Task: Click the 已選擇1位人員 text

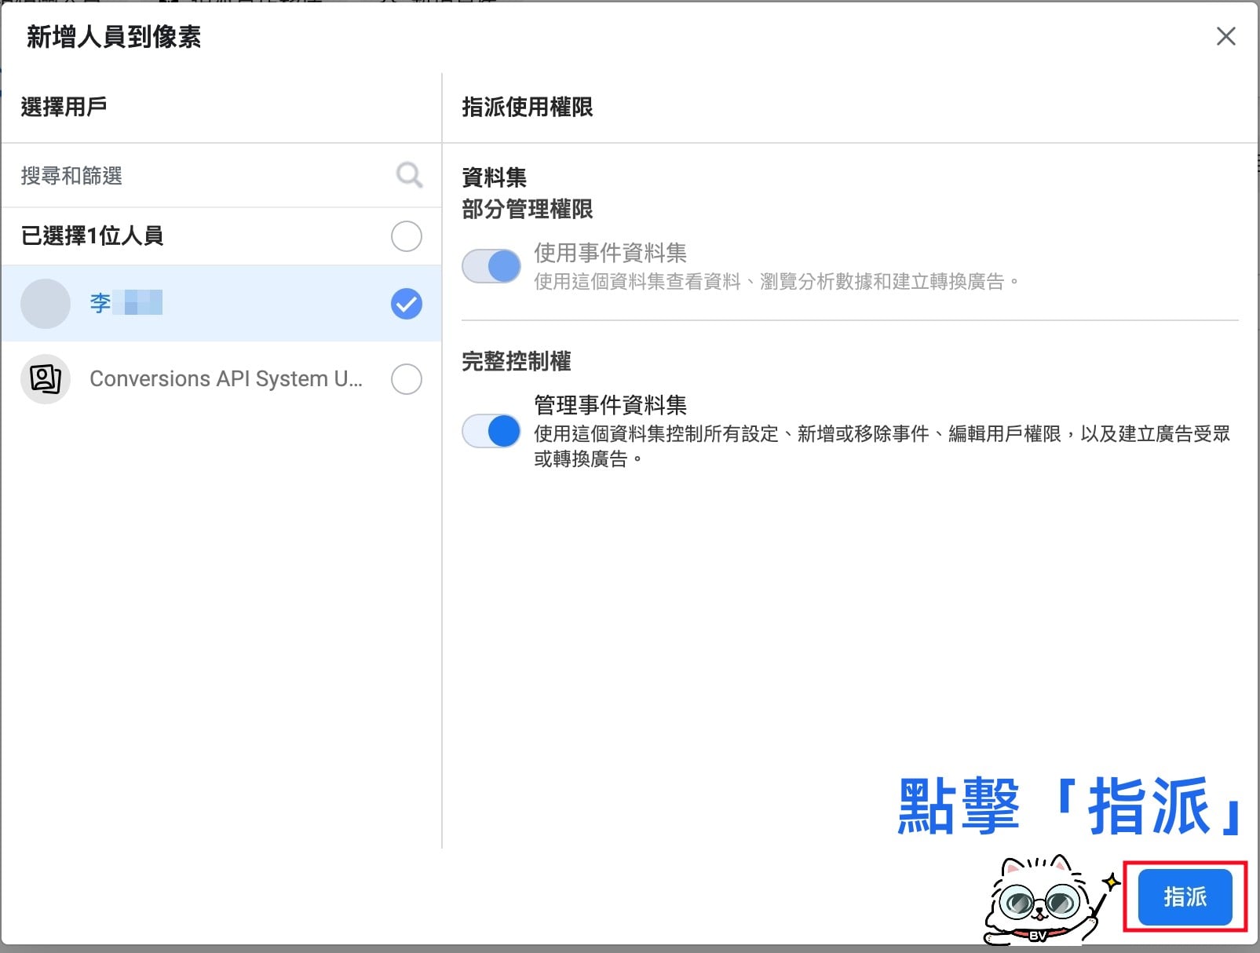Action: [x=92, y=236]
